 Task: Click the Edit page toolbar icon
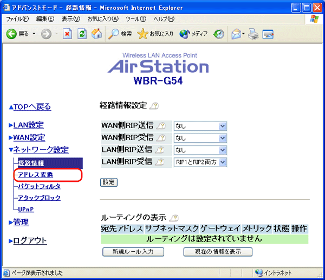268,34
